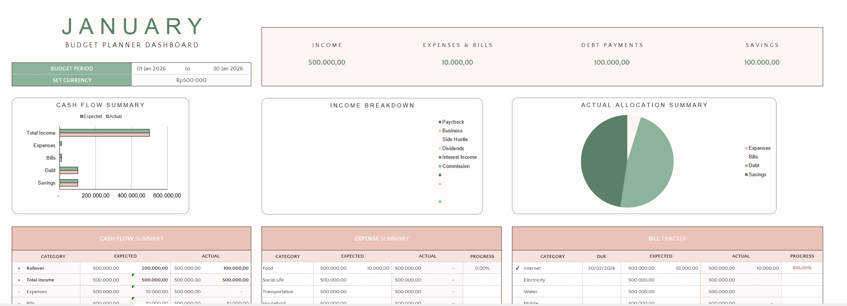This screenshot has width=847, height=306.
Task: Select the budget end date 30 Jan 2026
Action: coord(228,68)
